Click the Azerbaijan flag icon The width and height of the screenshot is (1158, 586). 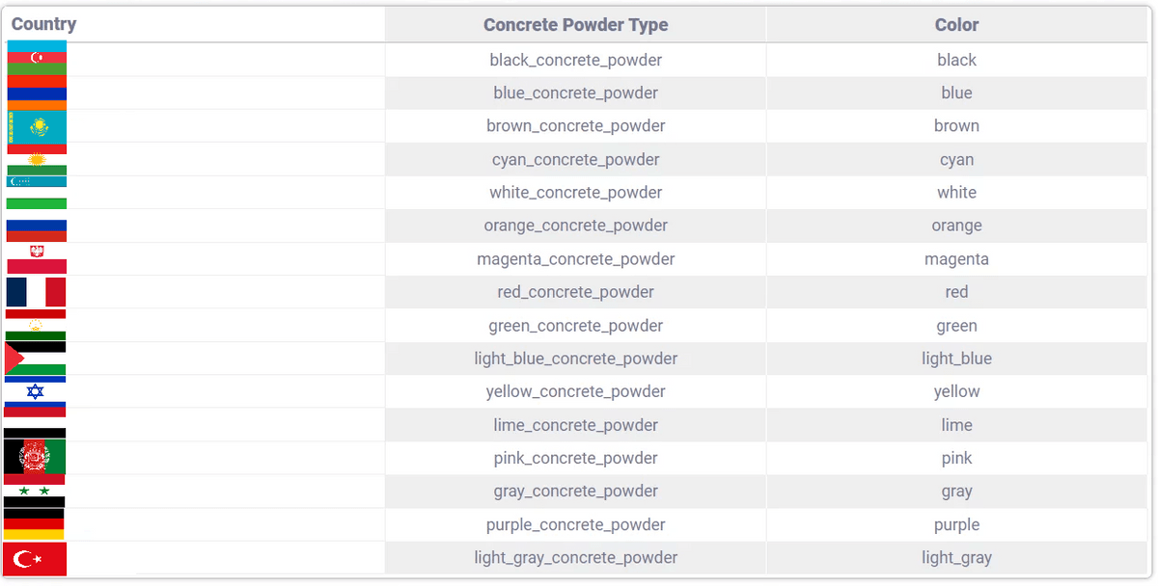[x=37, y=58]
